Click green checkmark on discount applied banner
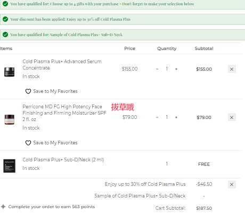Image resolution: width=245 pixels, height=214 pixels. click(5, 19)
